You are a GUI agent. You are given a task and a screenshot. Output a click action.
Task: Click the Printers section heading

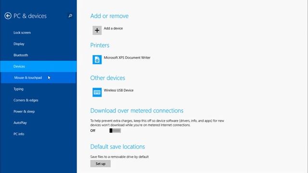(x=100, y=45)
